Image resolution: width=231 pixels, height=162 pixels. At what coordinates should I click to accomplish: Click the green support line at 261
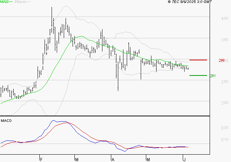(x=198, y=75)
